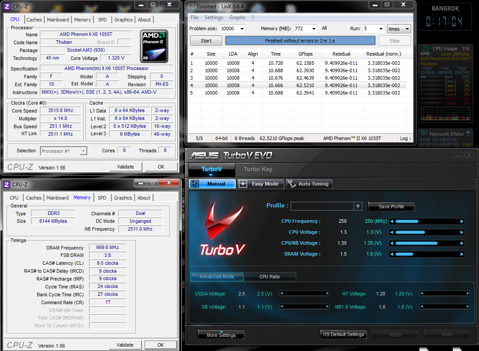The height and width of the screenshot is (351, 479).
Task: Switch to the Turbo Key tab
Action: pyautogui.click(x=258, y=169)
